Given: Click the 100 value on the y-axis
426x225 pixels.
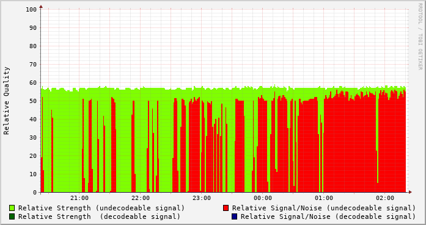Looking at the screenshot, I should pos(31,10).
